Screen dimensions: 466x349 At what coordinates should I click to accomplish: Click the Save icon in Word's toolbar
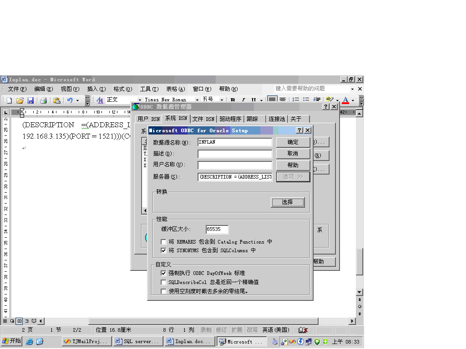click(30, 100)
